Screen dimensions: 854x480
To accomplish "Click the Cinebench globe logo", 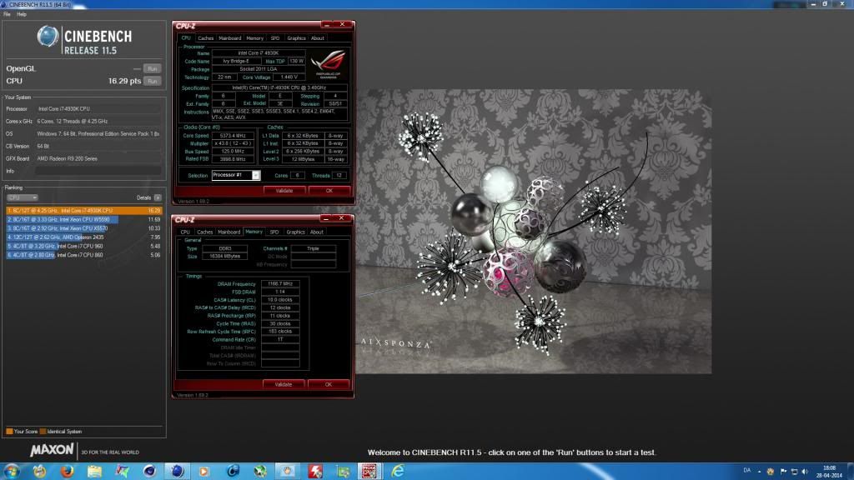I will (48, 37).
